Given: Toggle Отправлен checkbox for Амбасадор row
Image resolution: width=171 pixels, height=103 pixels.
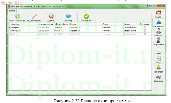Looking at the screenshot, I should coord(145,31).
